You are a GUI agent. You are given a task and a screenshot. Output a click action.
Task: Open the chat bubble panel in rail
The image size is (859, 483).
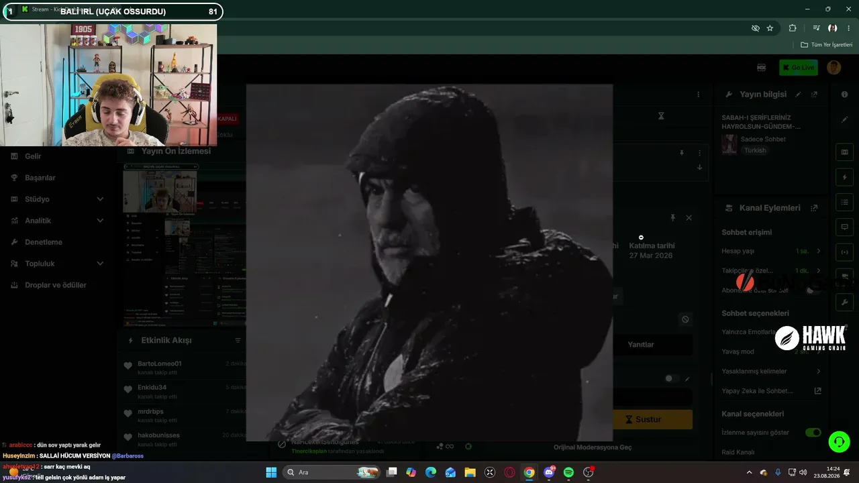[844, 227]
